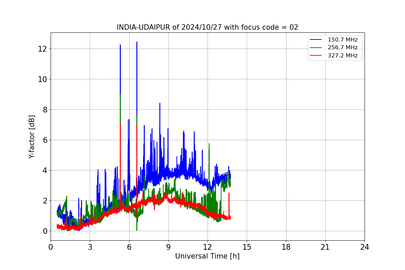405x270 pixels.
Task: Click x-axis tick label 21
Action: point(325,247)
